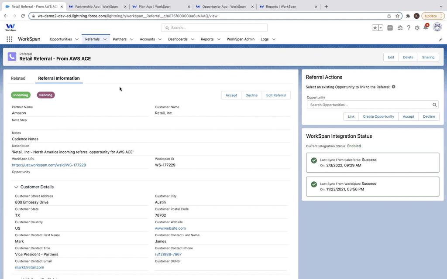
Task: Click Accept in Referral Actions panel
Action: click(x=408, y=116)
